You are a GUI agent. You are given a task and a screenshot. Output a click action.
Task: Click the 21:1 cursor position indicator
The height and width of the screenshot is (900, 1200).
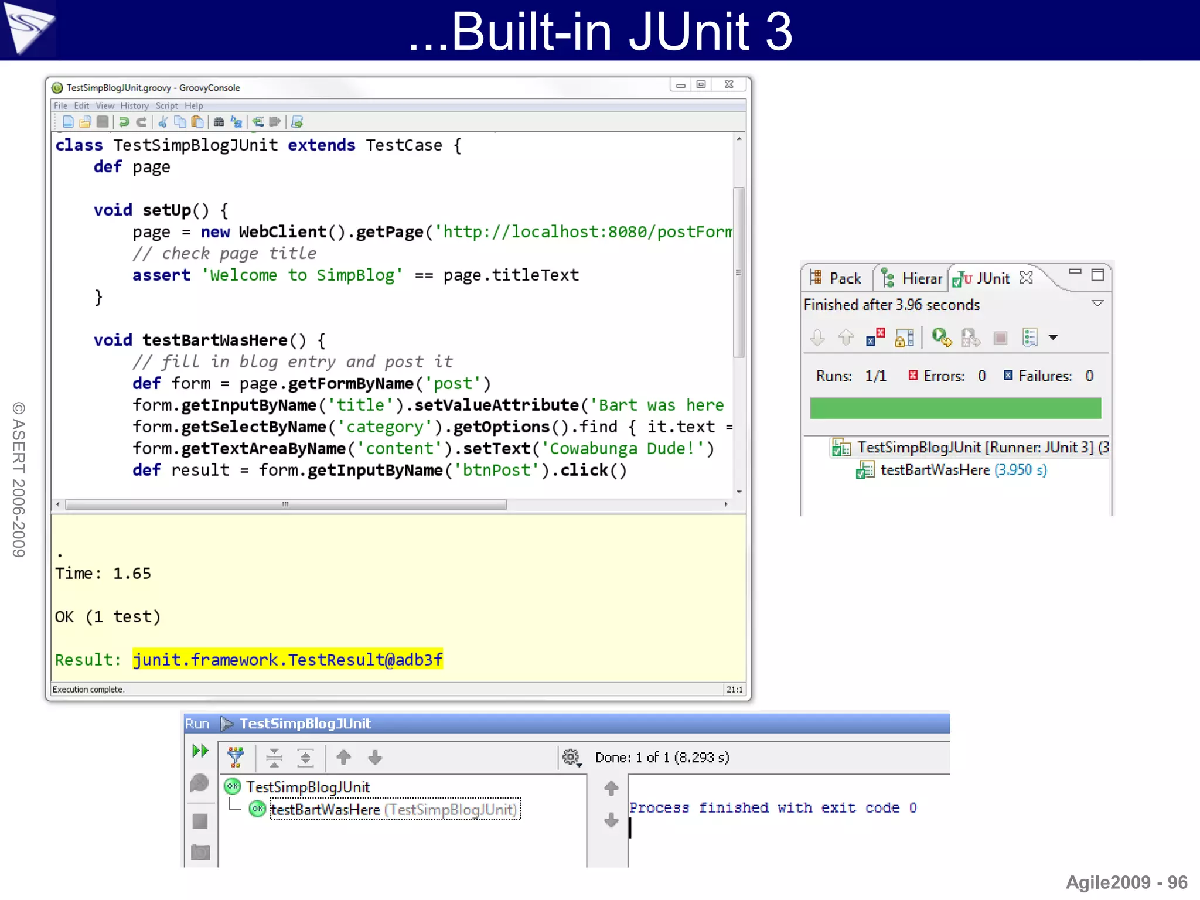[735, 690]
